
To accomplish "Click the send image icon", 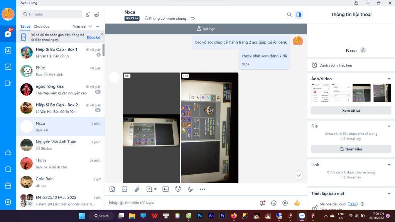I will point(125,189).
